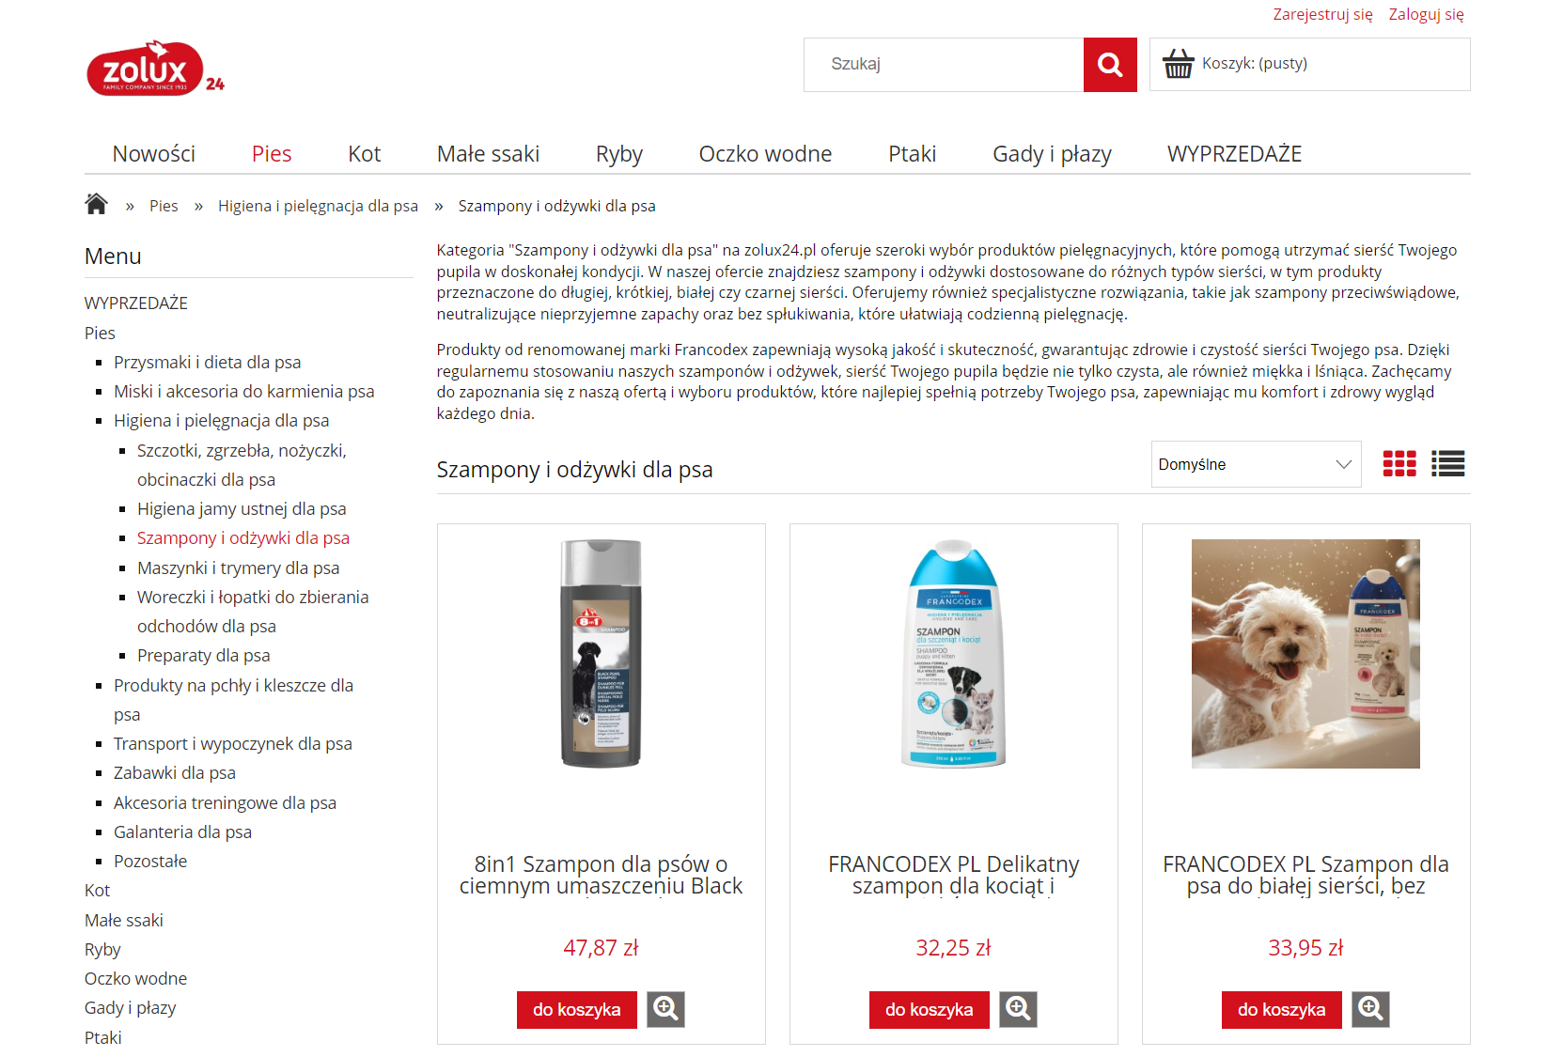Click the red search magnifier button

point(1110,65)
